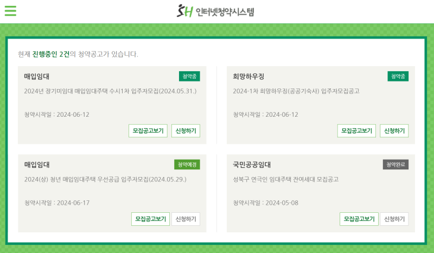Click 청약시작일 2024-06-12 on 장기미임대 card
Screen dimensions: 434x253
tap(57, 115)
